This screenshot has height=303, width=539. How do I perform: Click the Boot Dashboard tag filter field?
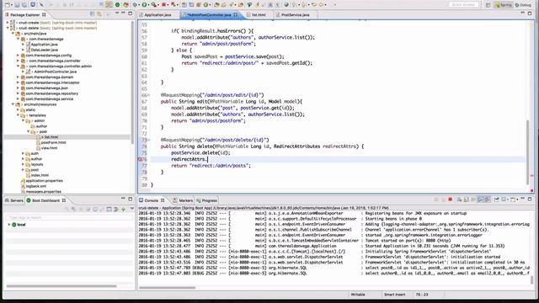pos(69,217)
